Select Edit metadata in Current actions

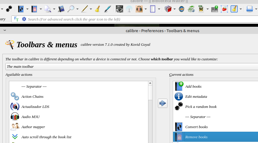click(x=216, y=97)
